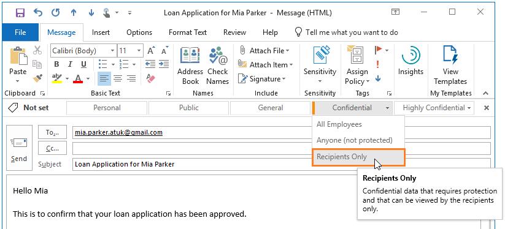Set High Importance with red exclamation
Screen dimensions: 505x229
click(377, 64)
